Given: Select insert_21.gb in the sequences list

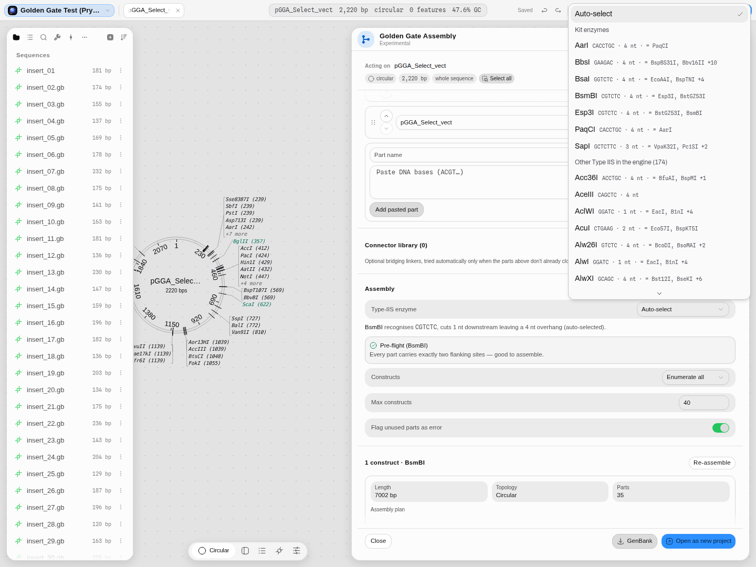Looking at the screenshot, I should click(69, 407).
